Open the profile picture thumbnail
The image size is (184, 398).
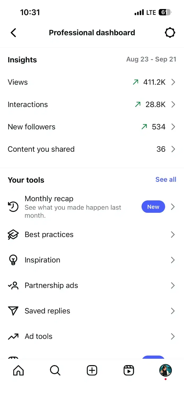(x=166, y=370)
